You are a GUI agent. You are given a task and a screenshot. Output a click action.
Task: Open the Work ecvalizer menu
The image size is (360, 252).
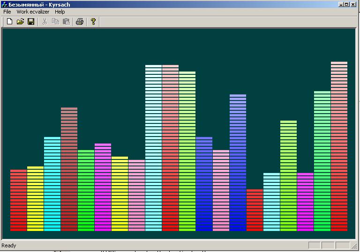coord(33,12)
